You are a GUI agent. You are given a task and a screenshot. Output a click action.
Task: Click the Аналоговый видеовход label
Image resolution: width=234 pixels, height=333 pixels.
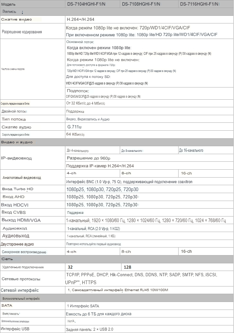[x=22, y=178]
